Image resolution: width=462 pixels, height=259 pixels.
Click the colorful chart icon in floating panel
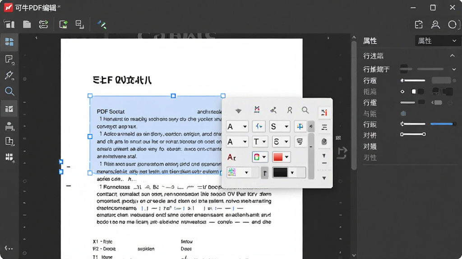(x=257, y=110)
